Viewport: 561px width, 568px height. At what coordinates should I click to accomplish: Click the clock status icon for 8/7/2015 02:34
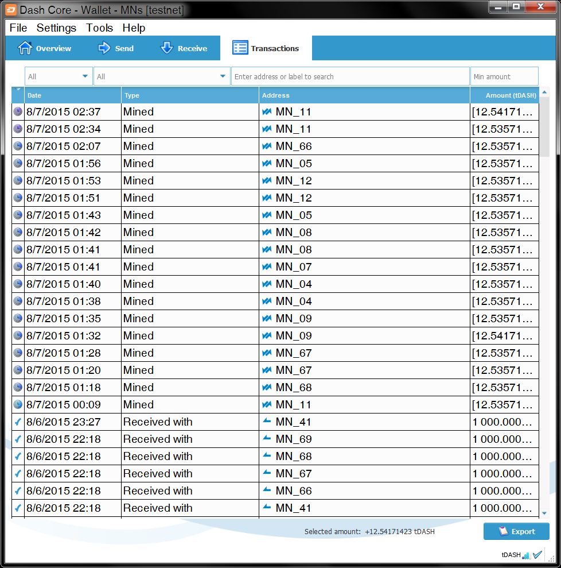point(18,129)
